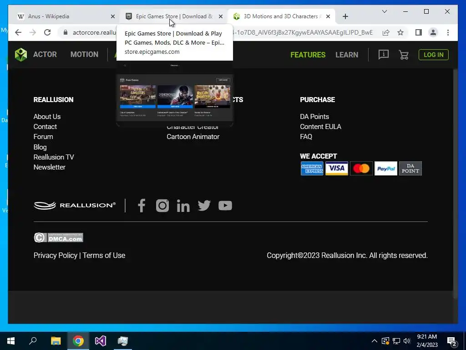The height and width of the screenshot is (350, 466).
Task: Close the Epic Games Store tab
Action: pyautogui.click(x=221, y=17)
